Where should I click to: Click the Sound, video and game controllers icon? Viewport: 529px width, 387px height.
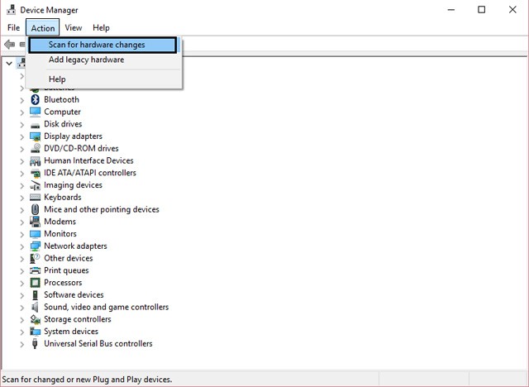coord(36,307)
